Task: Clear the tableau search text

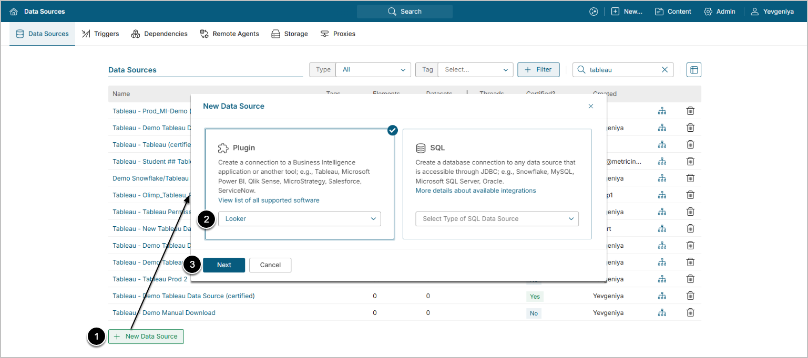Action: (664, 70)
